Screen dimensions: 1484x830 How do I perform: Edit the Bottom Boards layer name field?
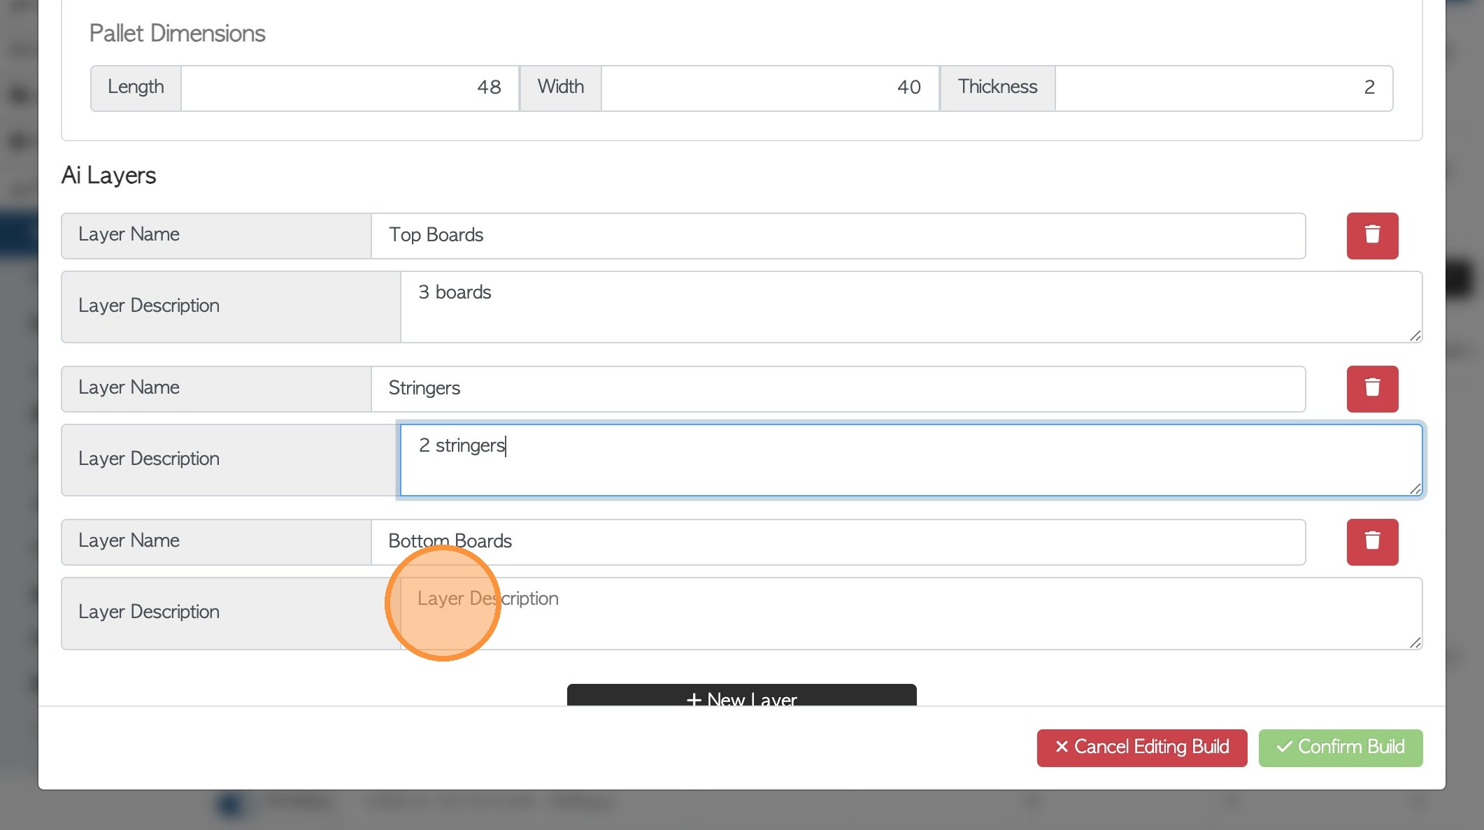pyautogui.click(x=838, y=542)
